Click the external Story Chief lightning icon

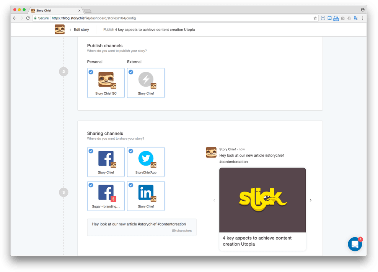pos(146,79)
